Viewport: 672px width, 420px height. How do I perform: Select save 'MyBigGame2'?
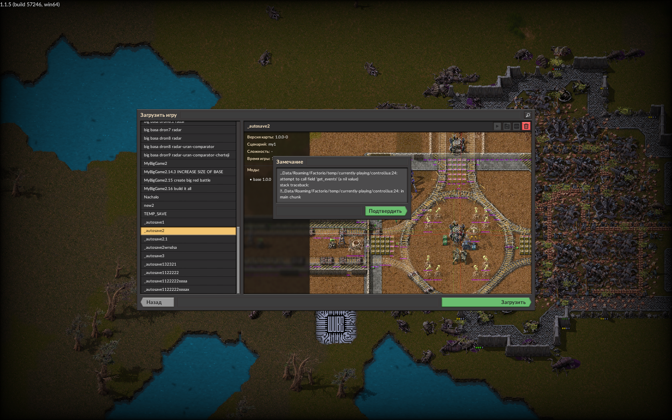(188, 164)
